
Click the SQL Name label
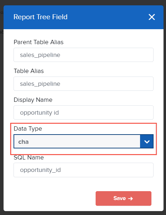(29, 158)
